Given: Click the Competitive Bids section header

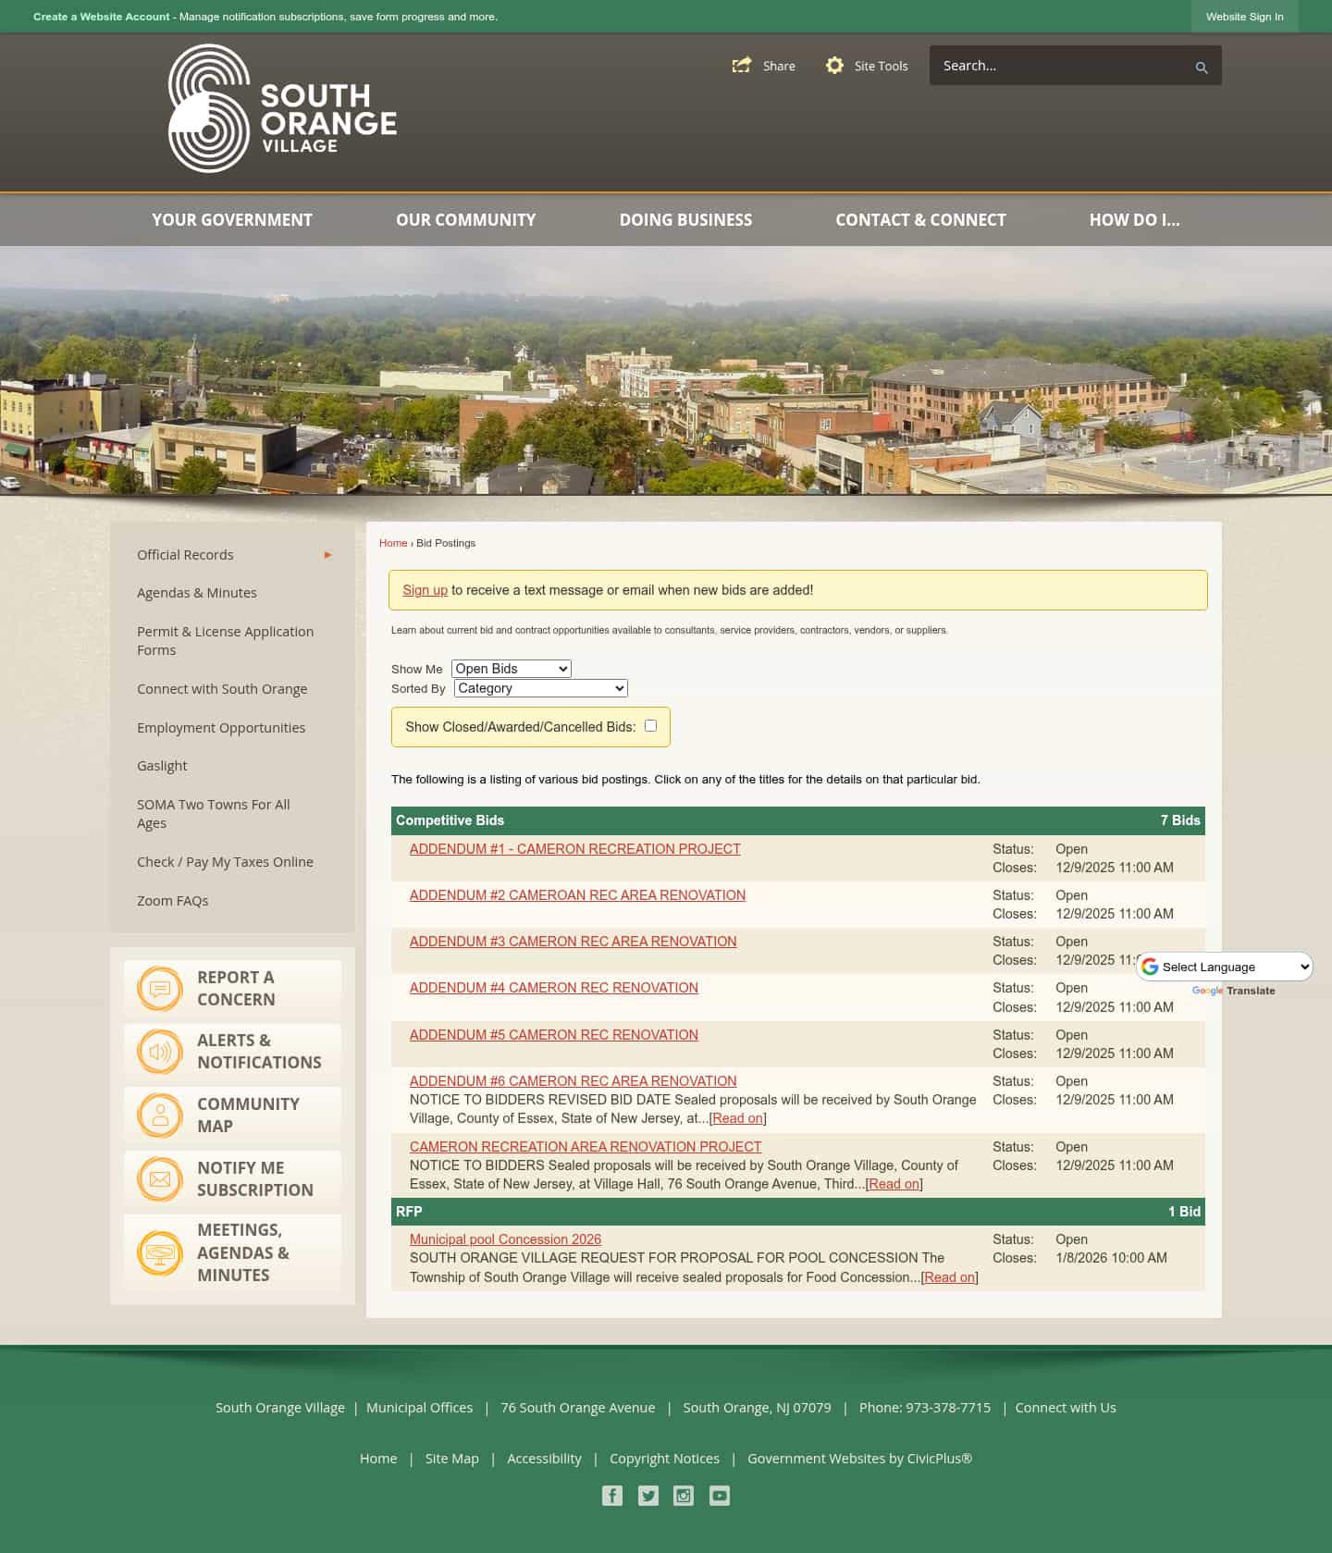Looking at the screenshot, I should [798, 820].
